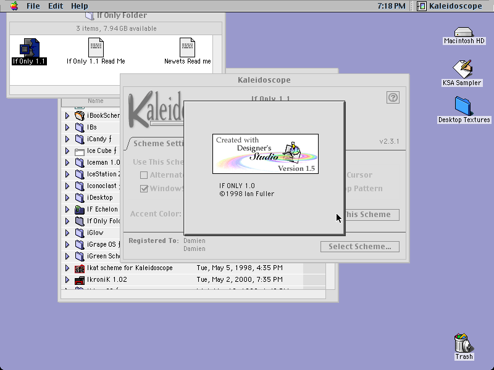
Task: Switch to the Scheme Settings tab
Action: [x=155, y=144]
